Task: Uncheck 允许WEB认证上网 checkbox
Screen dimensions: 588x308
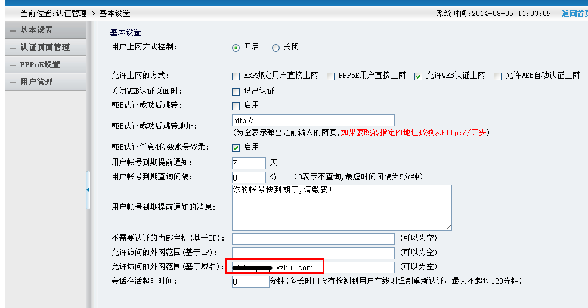Action: click(419, 76)
